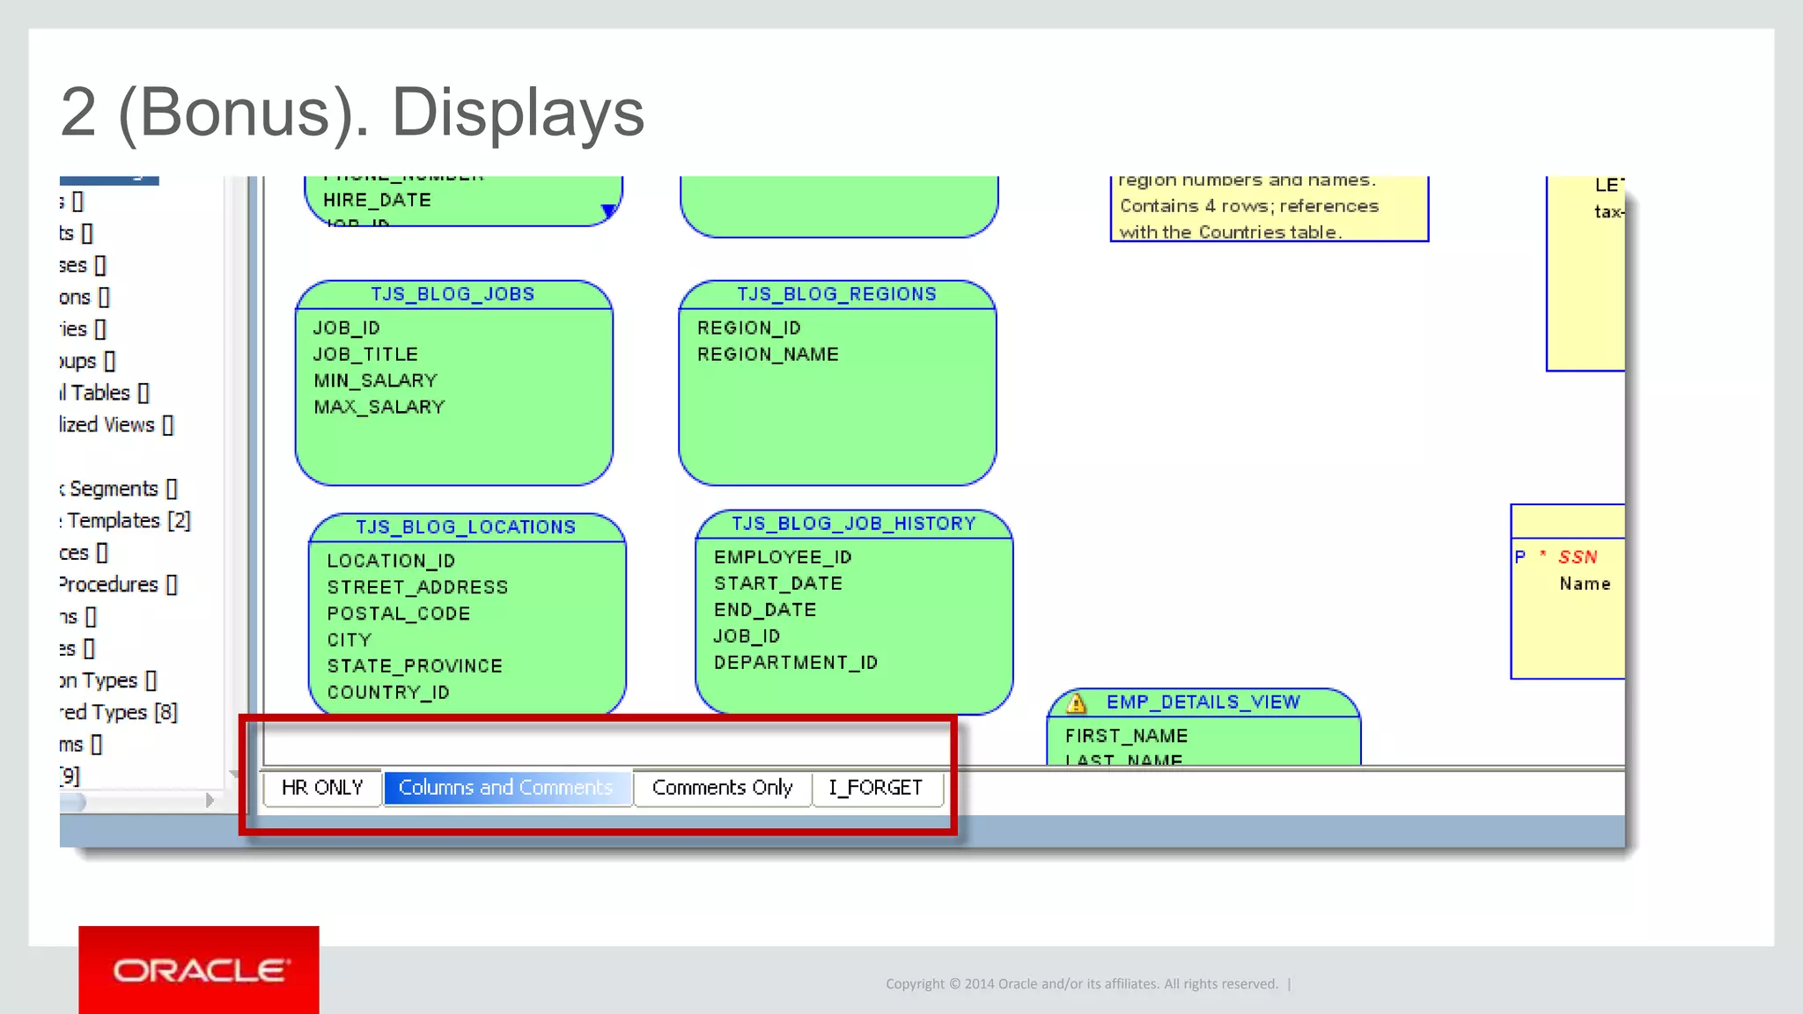Click the REGION_NAME column
The image size is (1803, 1014).
pos(768,355)
